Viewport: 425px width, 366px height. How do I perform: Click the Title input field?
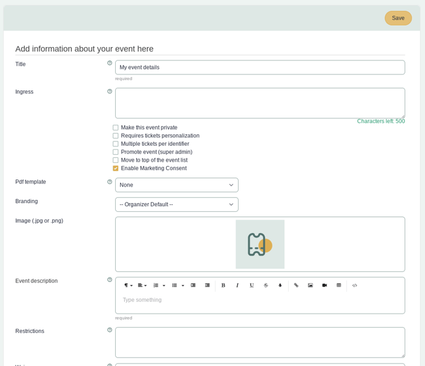coord(260,67)
